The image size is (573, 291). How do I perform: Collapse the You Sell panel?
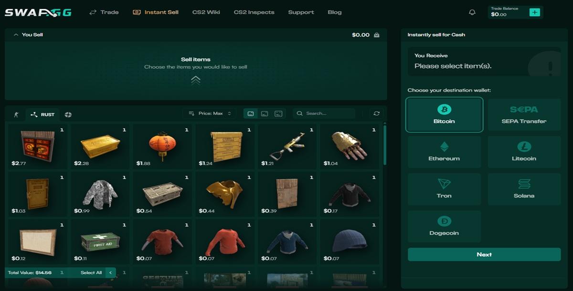click(16, 35)
